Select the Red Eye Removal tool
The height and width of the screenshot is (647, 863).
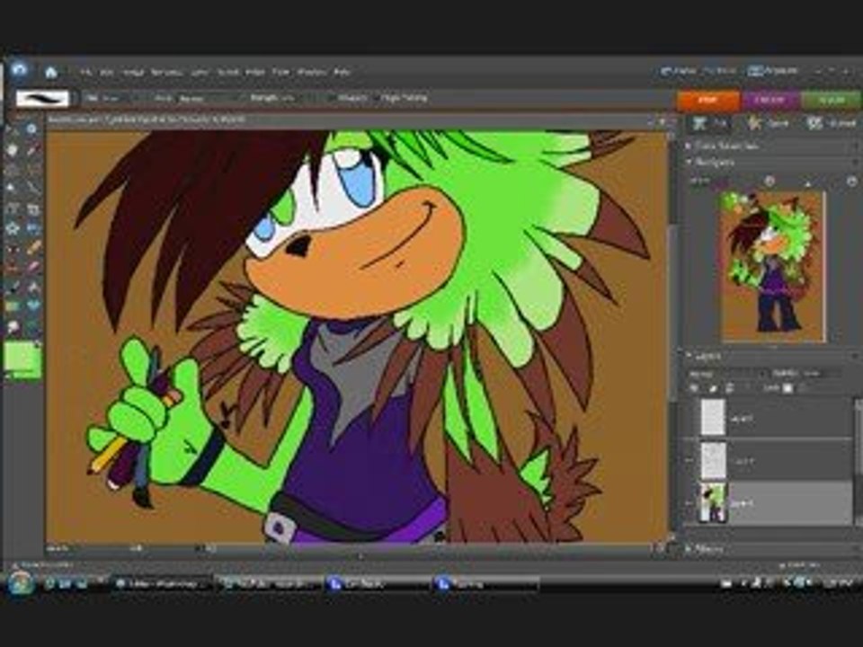coord(12,248)
